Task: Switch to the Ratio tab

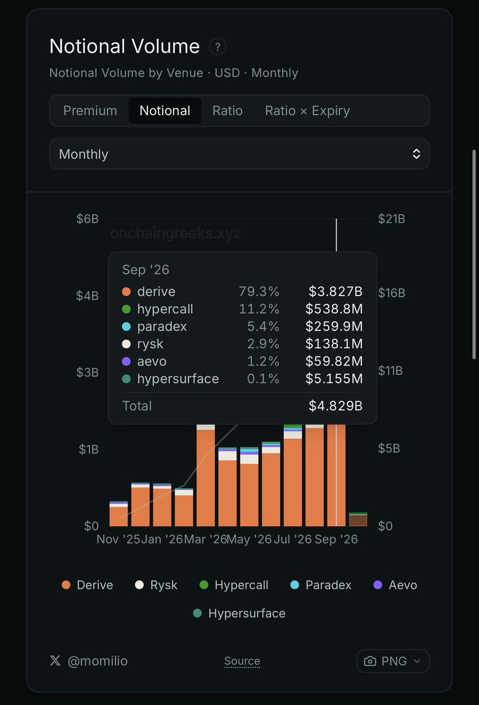Action: click(x=228, y=110)
